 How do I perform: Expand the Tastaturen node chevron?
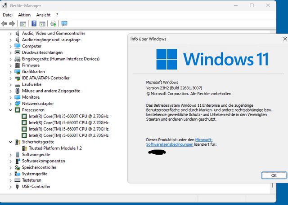point(10,180)
